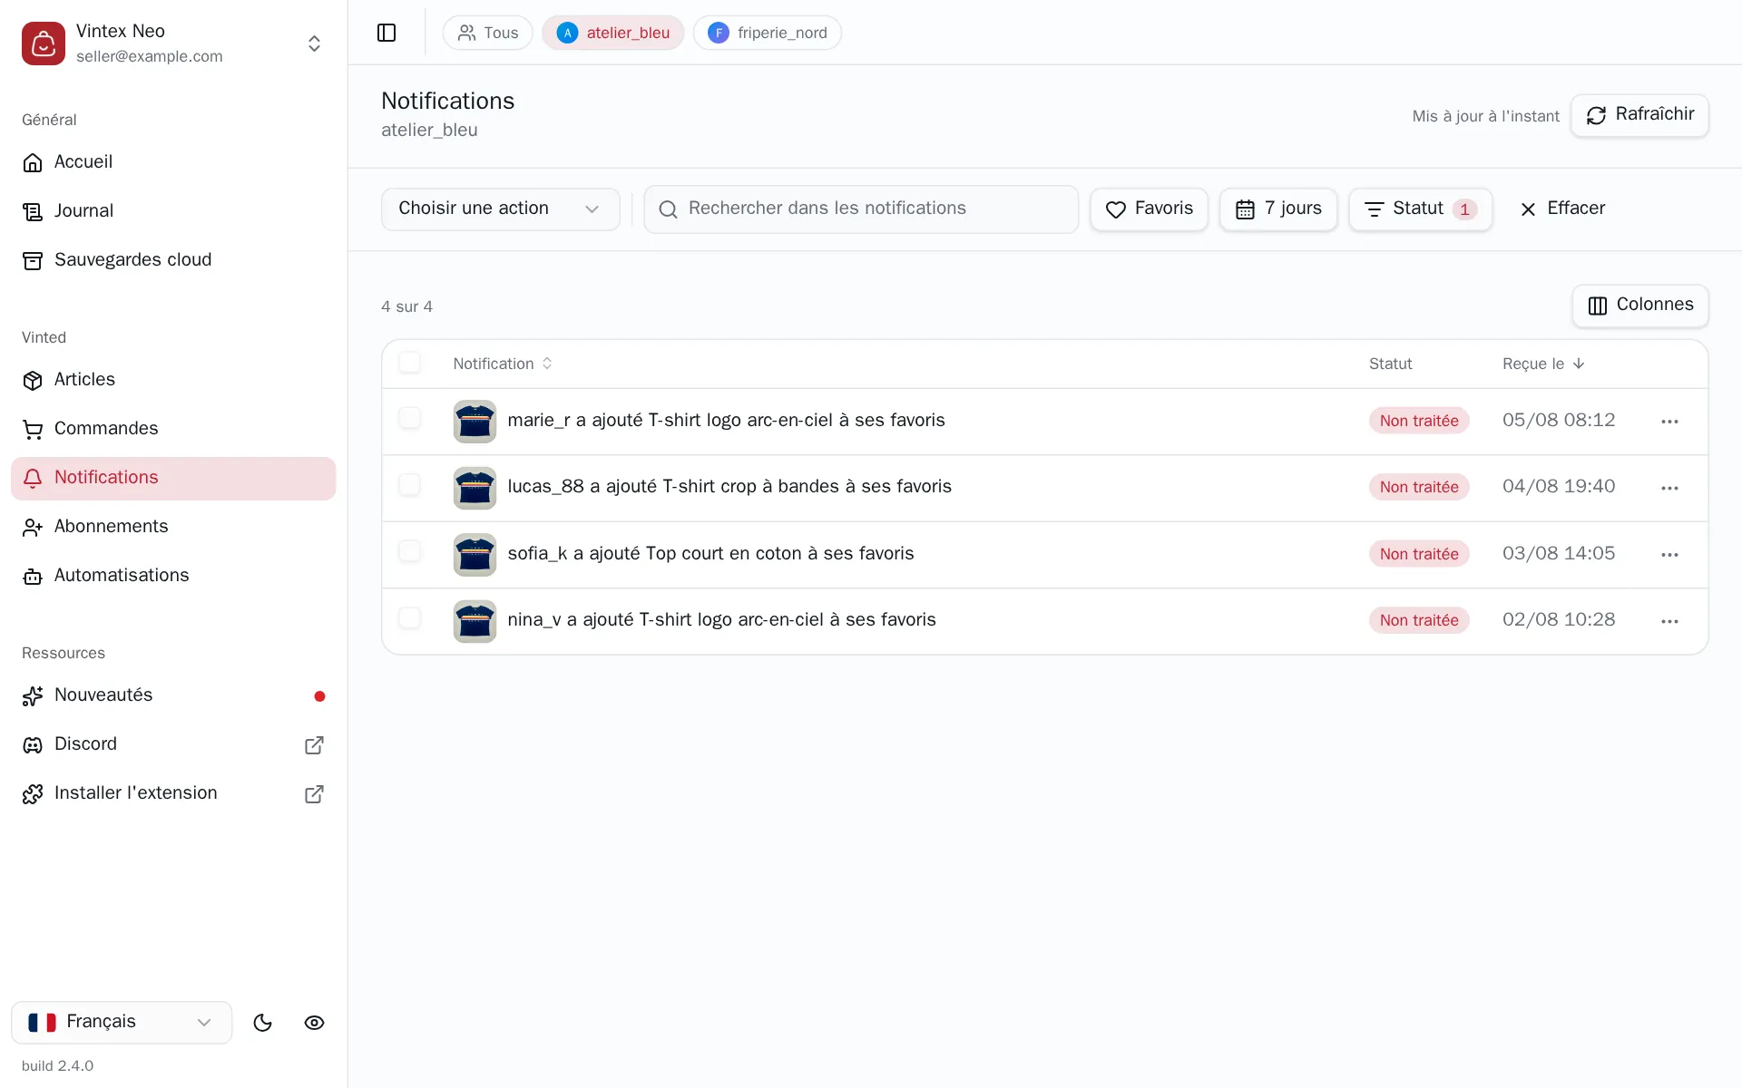The width and height of the screenshot is (1742, 1088).
Task: Focus the Rechercher dans les notifications field
Action: point(861,209)
